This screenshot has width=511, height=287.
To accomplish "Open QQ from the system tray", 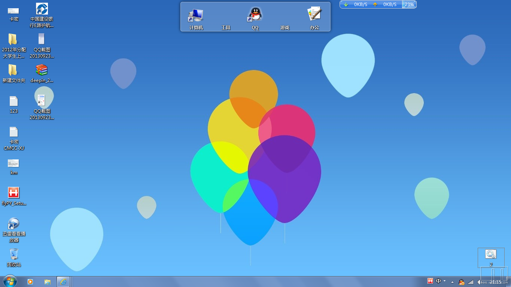I will point(462,282).
